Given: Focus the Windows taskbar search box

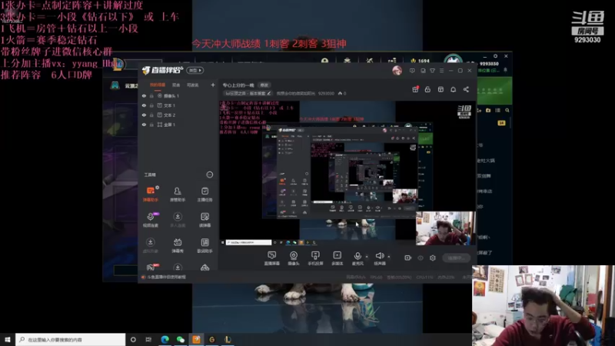Looking at the screenshot, I should point(70,339).
